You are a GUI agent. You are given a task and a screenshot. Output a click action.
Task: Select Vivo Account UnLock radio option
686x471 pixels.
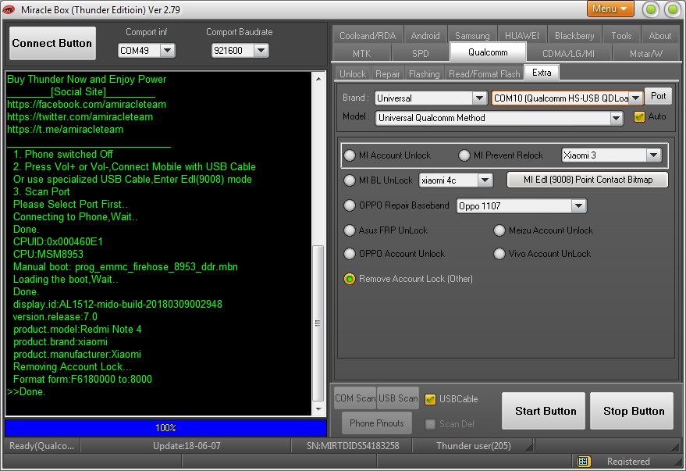click(499, 253)
